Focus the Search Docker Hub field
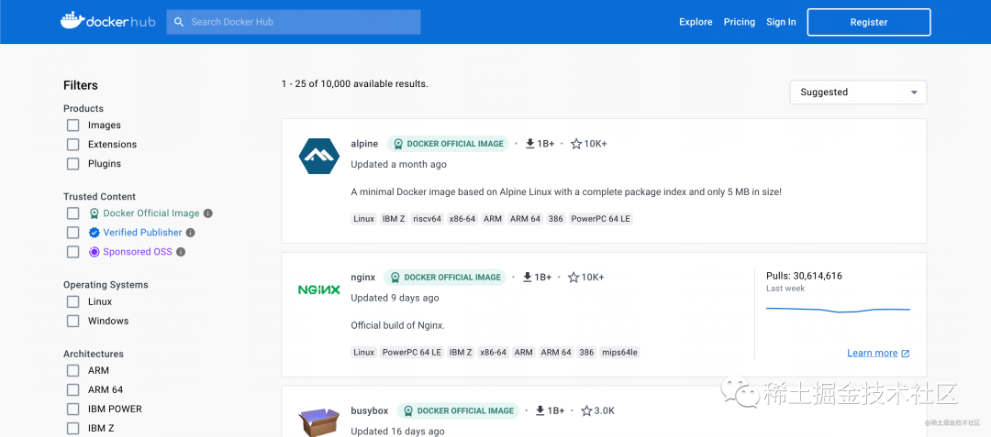This screenshot has width=991, height=437. 294,22
